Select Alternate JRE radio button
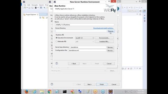Image resolution: width=168 pixels, height=94 pixels. coord(56,42)
